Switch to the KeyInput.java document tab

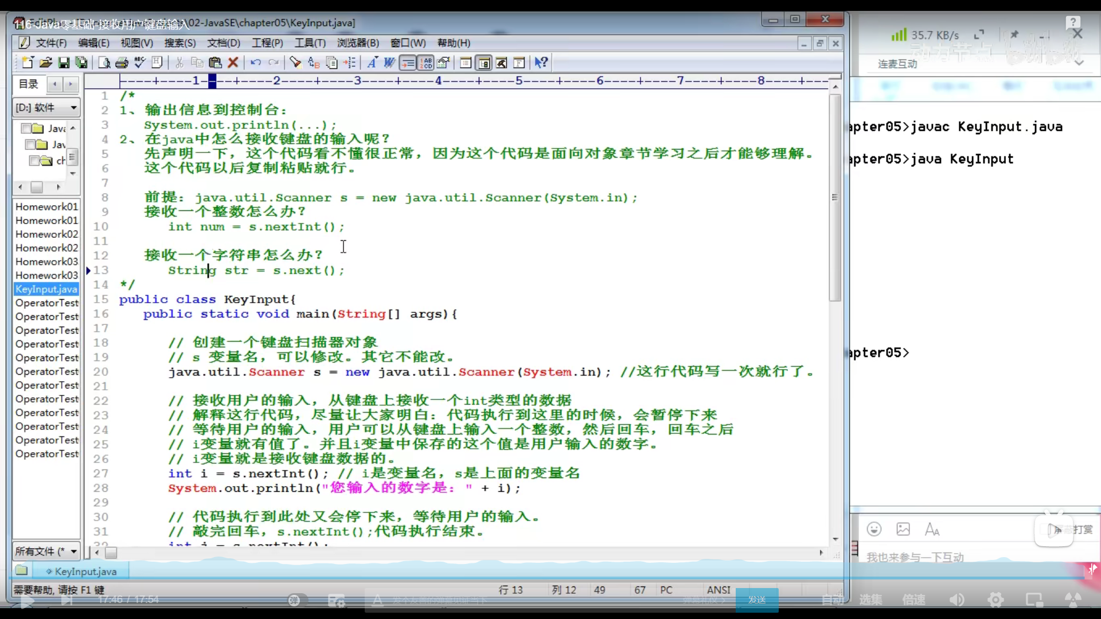85,571
